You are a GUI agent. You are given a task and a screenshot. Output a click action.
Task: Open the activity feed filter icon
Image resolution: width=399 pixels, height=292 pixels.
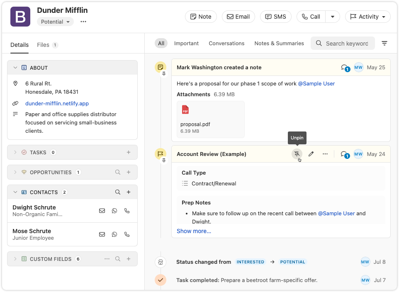click(x=384, y=43)
